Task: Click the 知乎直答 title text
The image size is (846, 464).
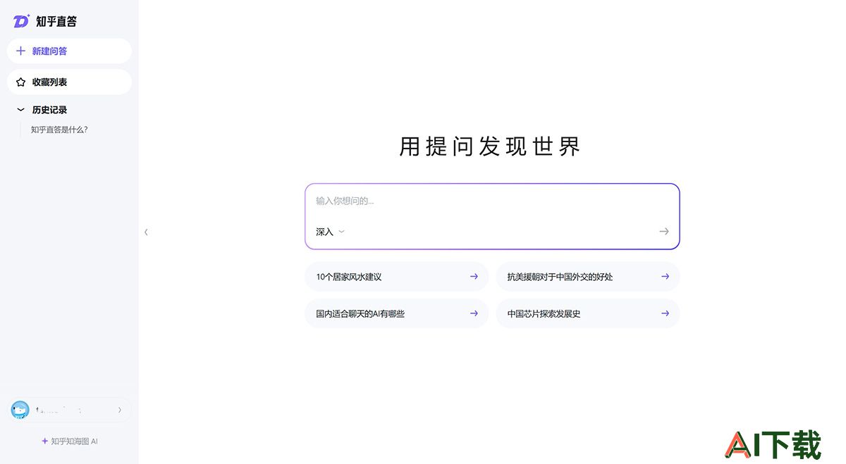Action: [56, 22]
